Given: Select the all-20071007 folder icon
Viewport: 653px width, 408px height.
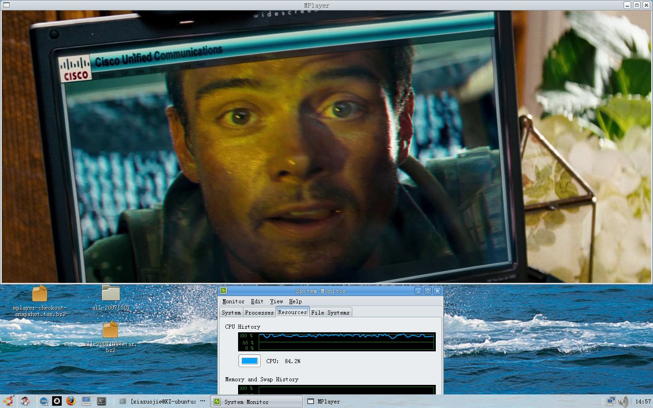Looking at the screenshot, I should click(111, 298).
